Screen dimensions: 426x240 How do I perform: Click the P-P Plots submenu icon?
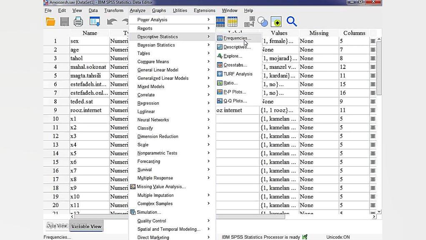pos(220,92)
